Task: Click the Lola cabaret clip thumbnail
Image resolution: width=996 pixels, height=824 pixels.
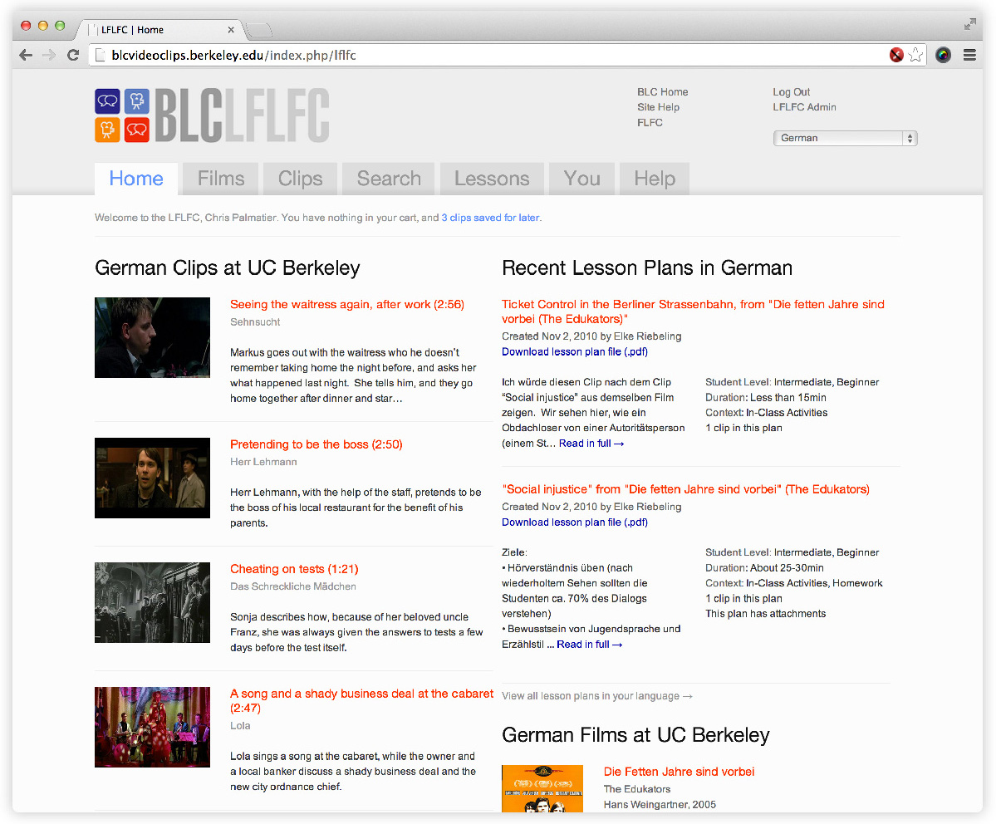Action: click(x=153, y=727)
